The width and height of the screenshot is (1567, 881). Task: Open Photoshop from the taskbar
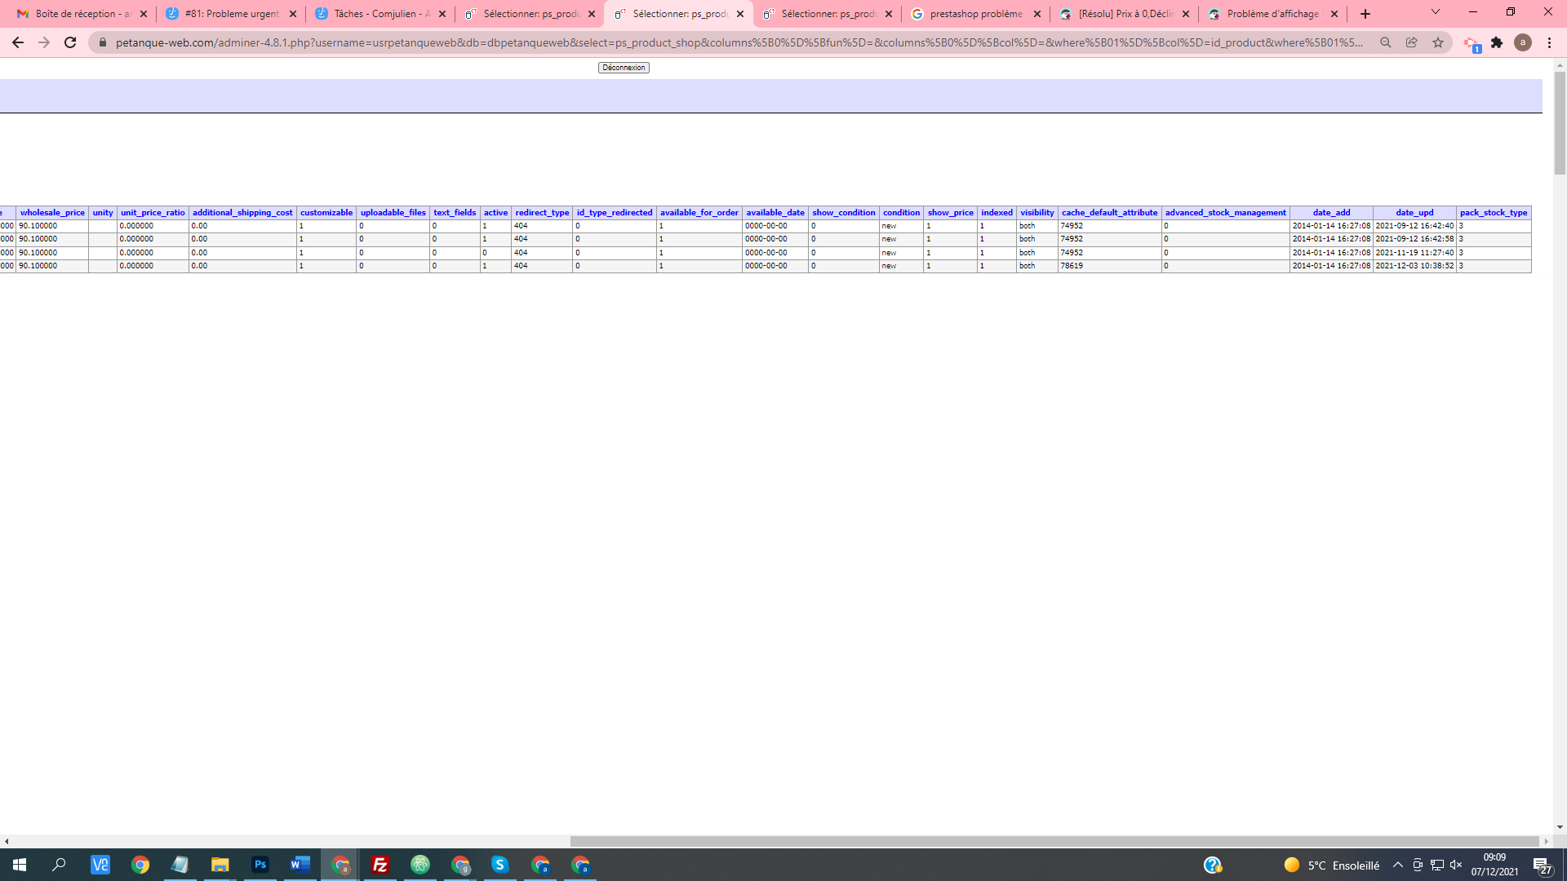click(x=260, y=865)
